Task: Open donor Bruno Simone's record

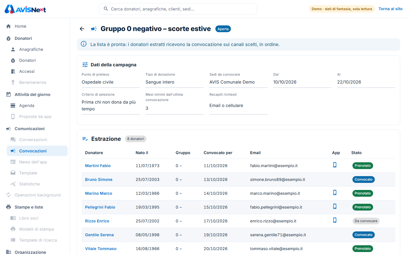Action: click(99, 179)
